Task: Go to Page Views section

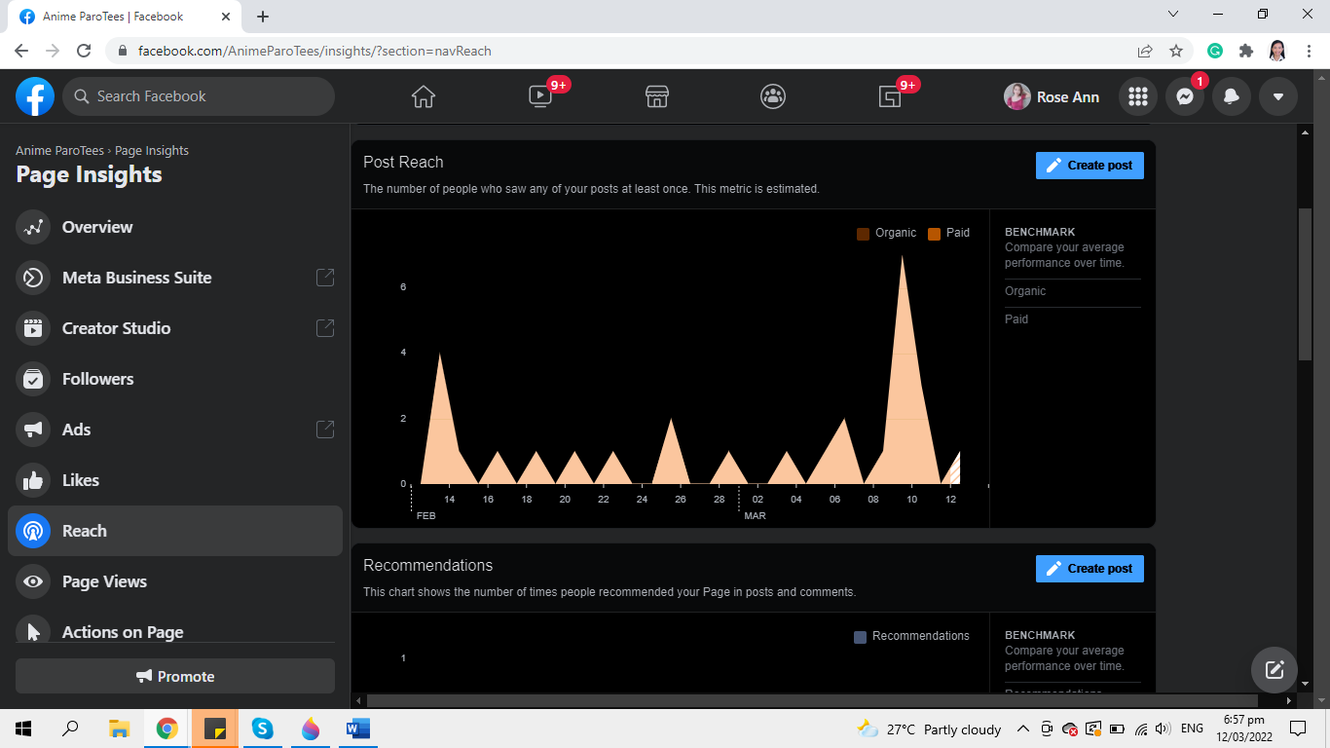Action: tap(175, 581)
